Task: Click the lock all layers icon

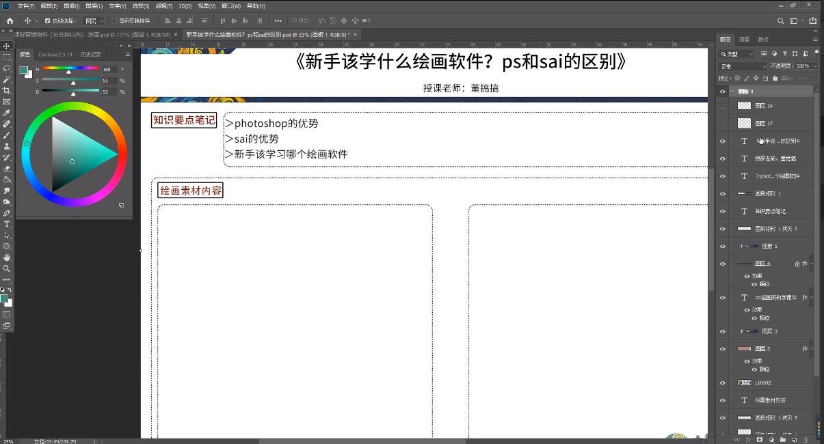Action: 775,78
